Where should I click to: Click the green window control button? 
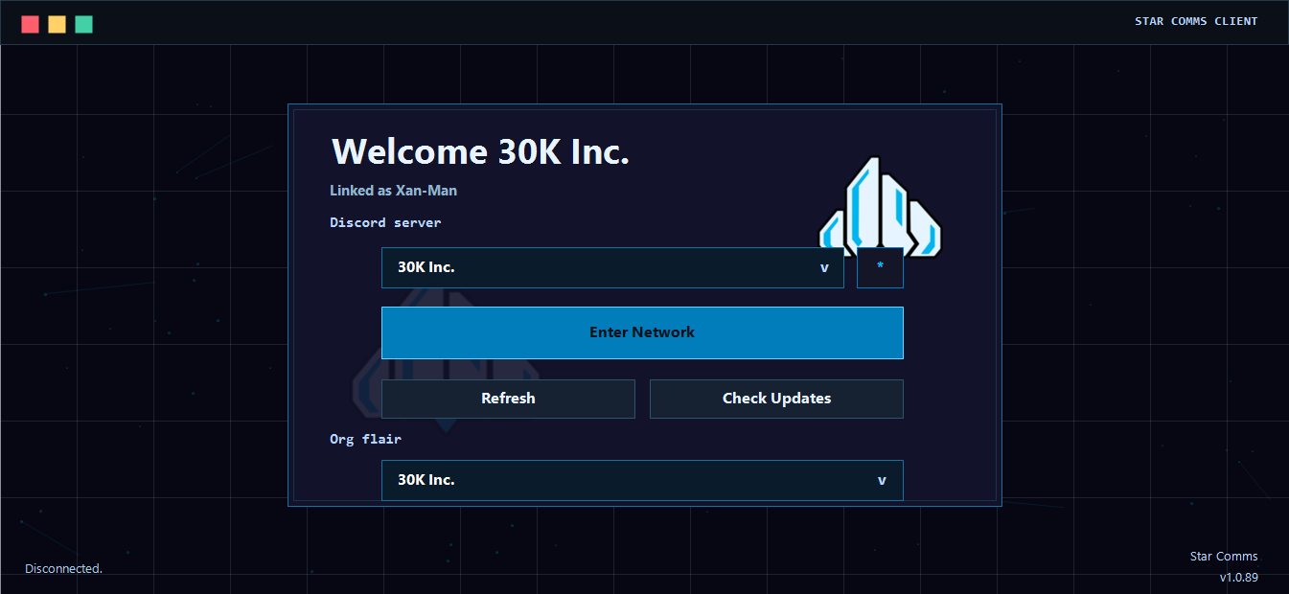tap(84, 24)
